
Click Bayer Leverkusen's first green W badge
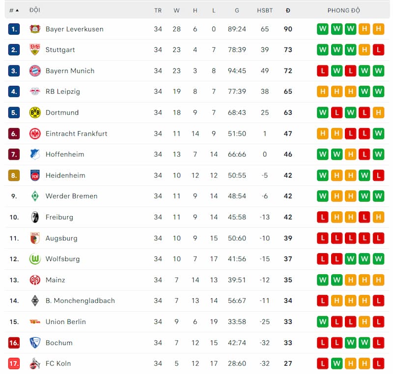323,29
